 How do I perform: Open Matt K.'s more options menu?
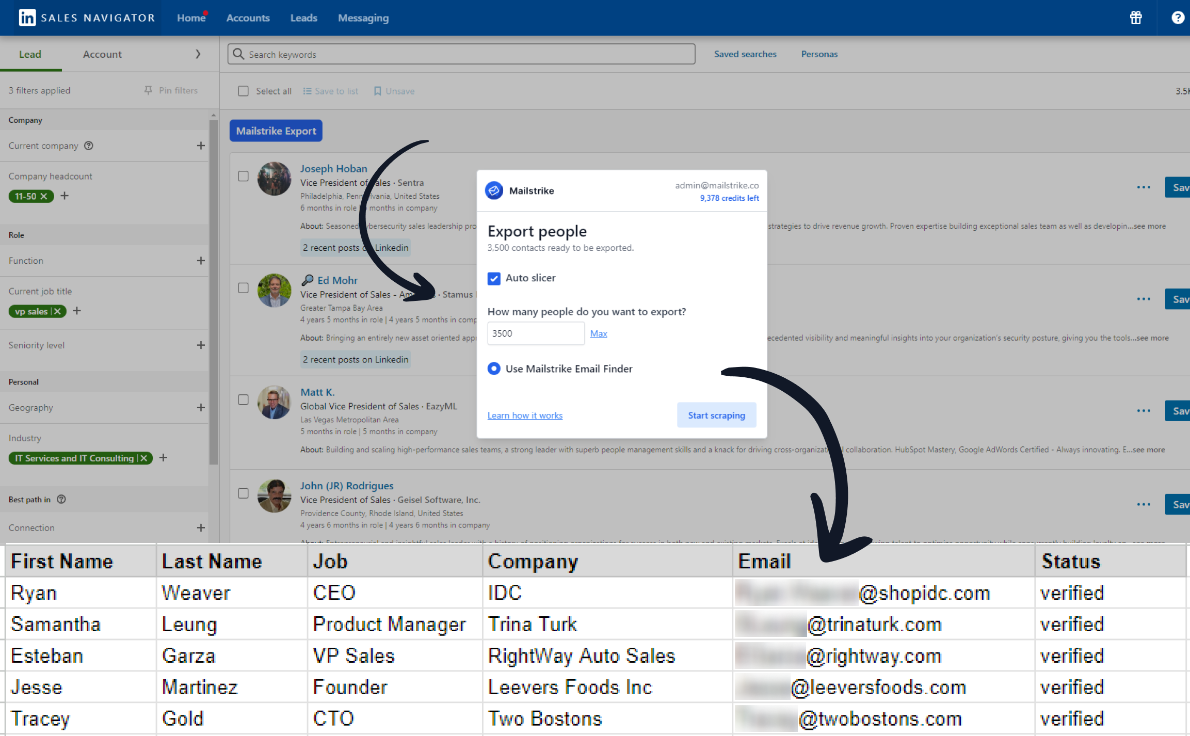point(1144,411)
